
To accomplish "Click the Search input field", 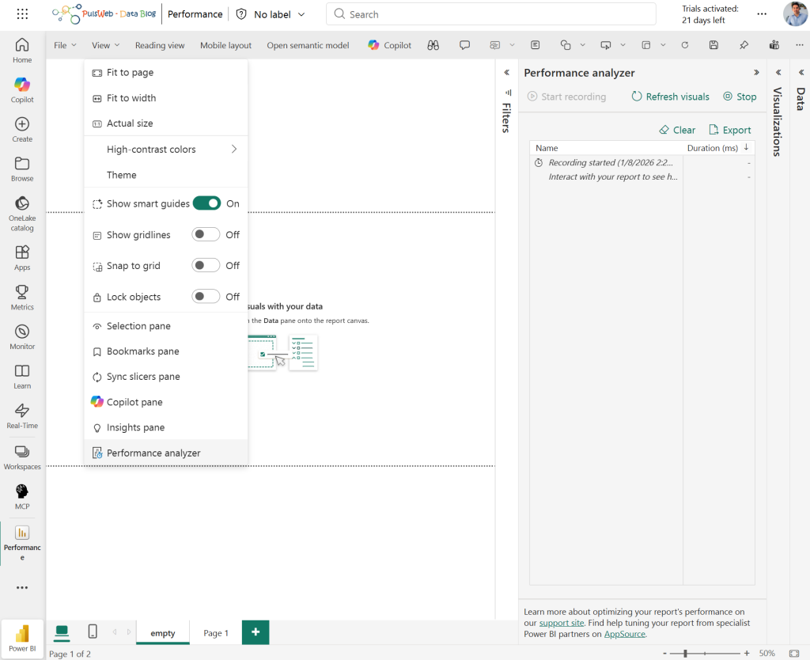I will [x=490, y=14].
